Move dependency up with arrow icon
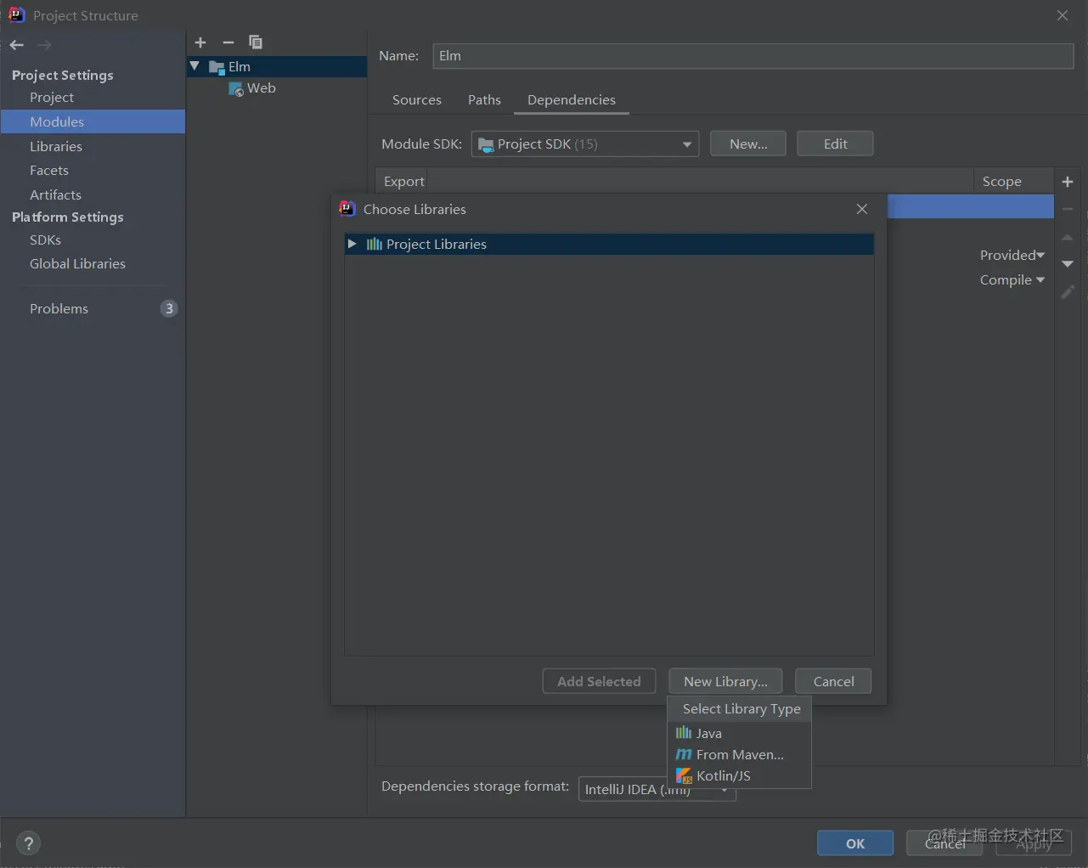Viewport: 1088px width, 868px height. click(x=1068, y=237)
